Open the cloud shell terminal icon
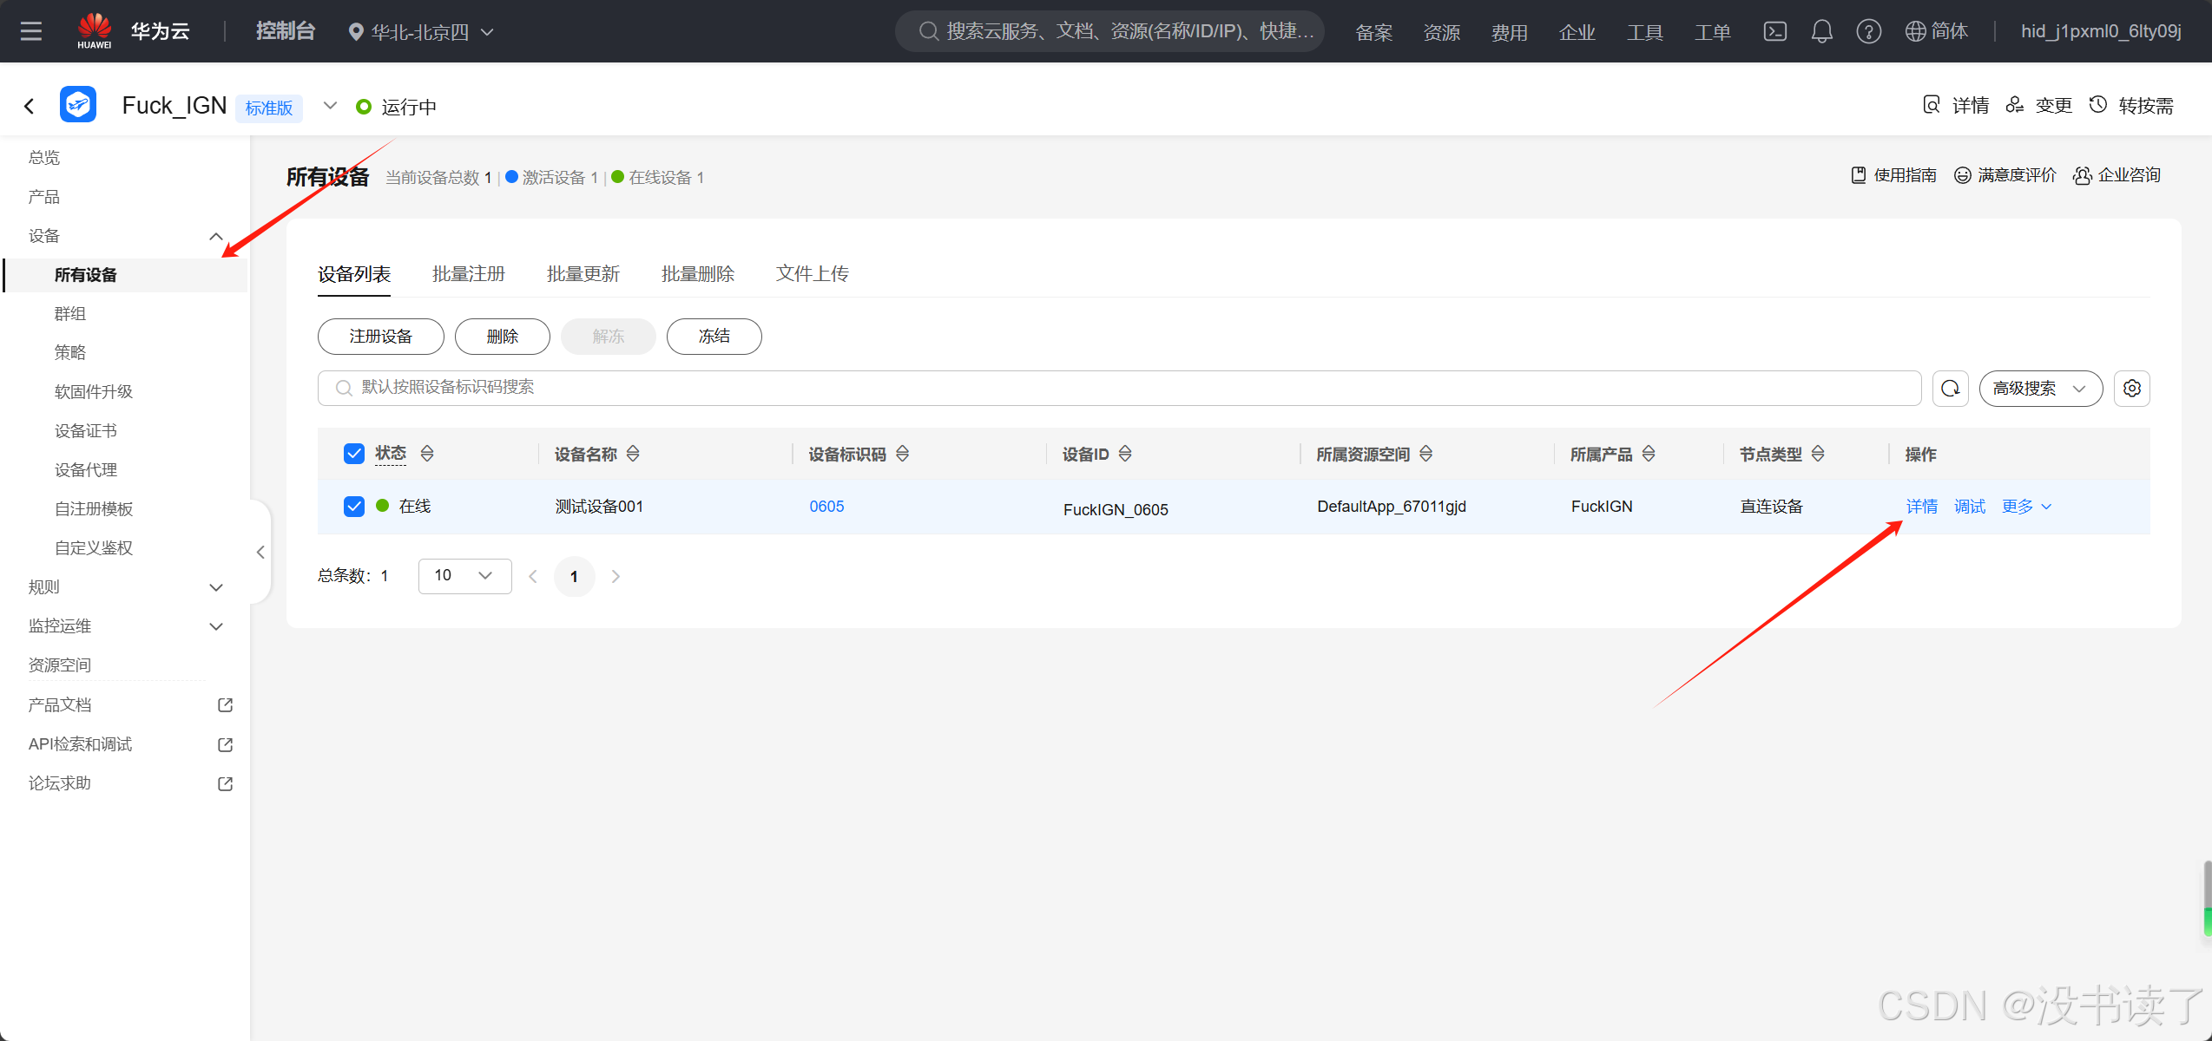Image resolution: width=2212 pixels, height=1041 pixels. point(1774,32)
